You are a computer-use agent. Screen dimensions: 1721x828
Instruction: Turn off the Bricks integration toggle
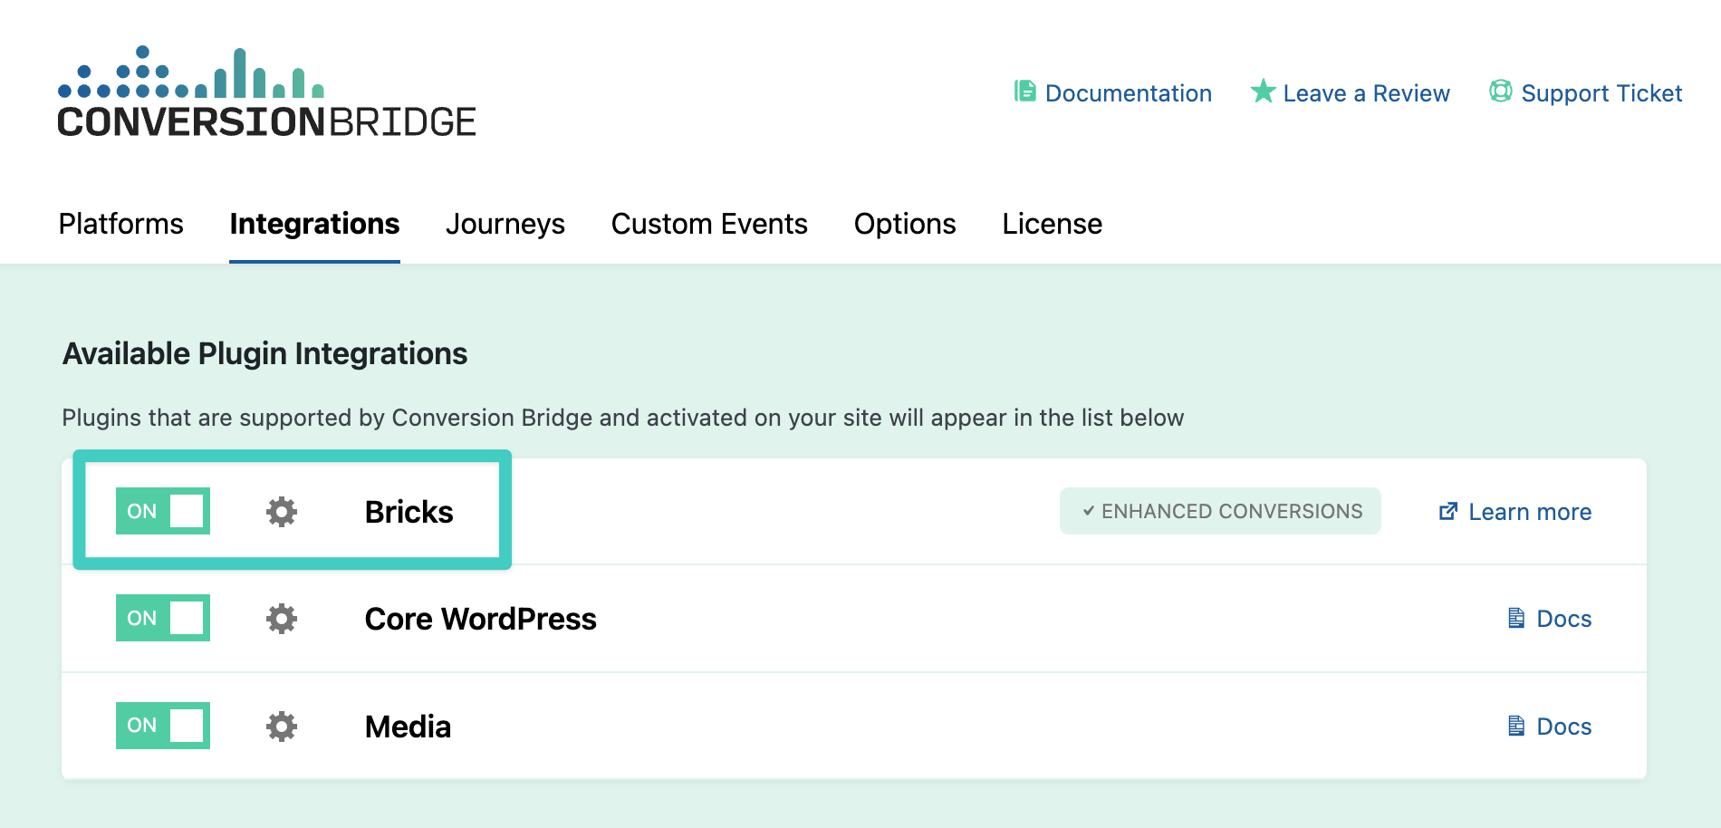point(163,511)
